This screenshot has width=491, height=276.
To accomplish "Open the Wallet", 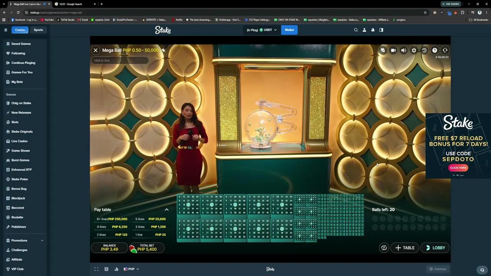I will click(x=289, y=30).
